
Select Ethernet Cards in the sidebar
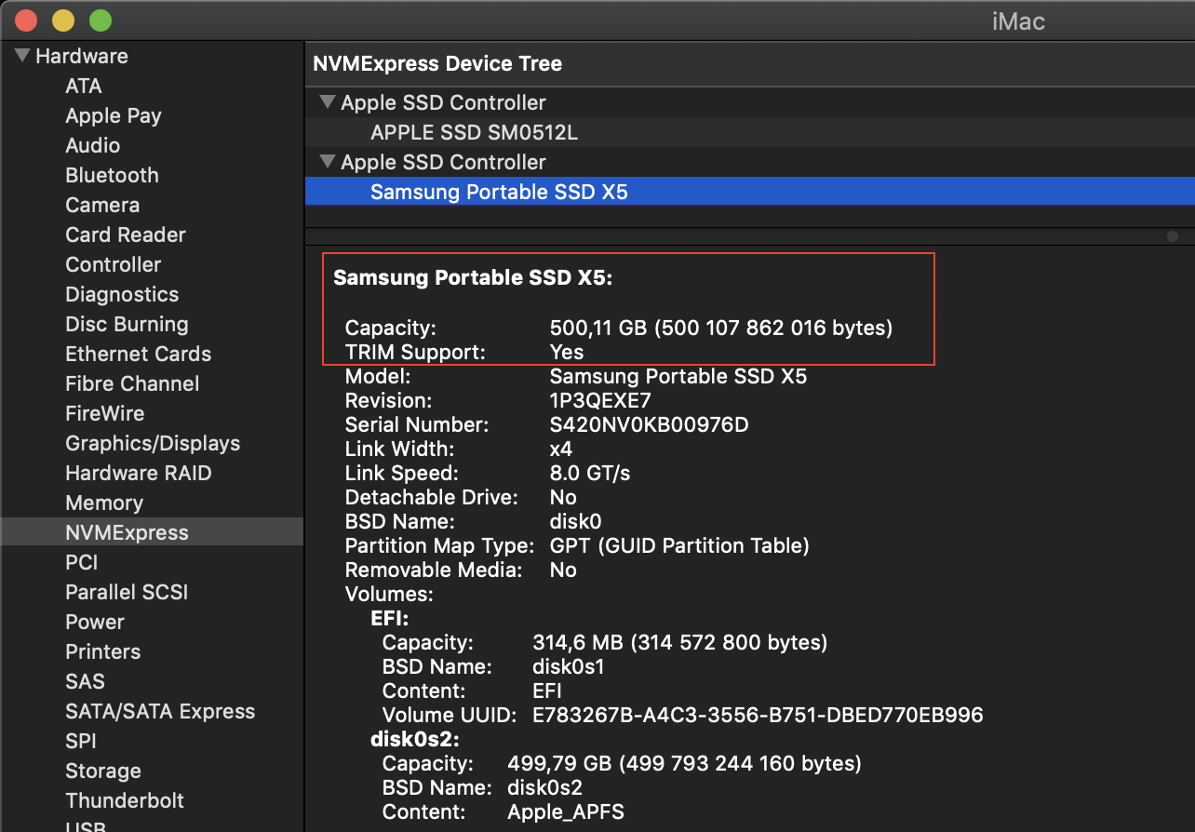[x=139, y=354]
